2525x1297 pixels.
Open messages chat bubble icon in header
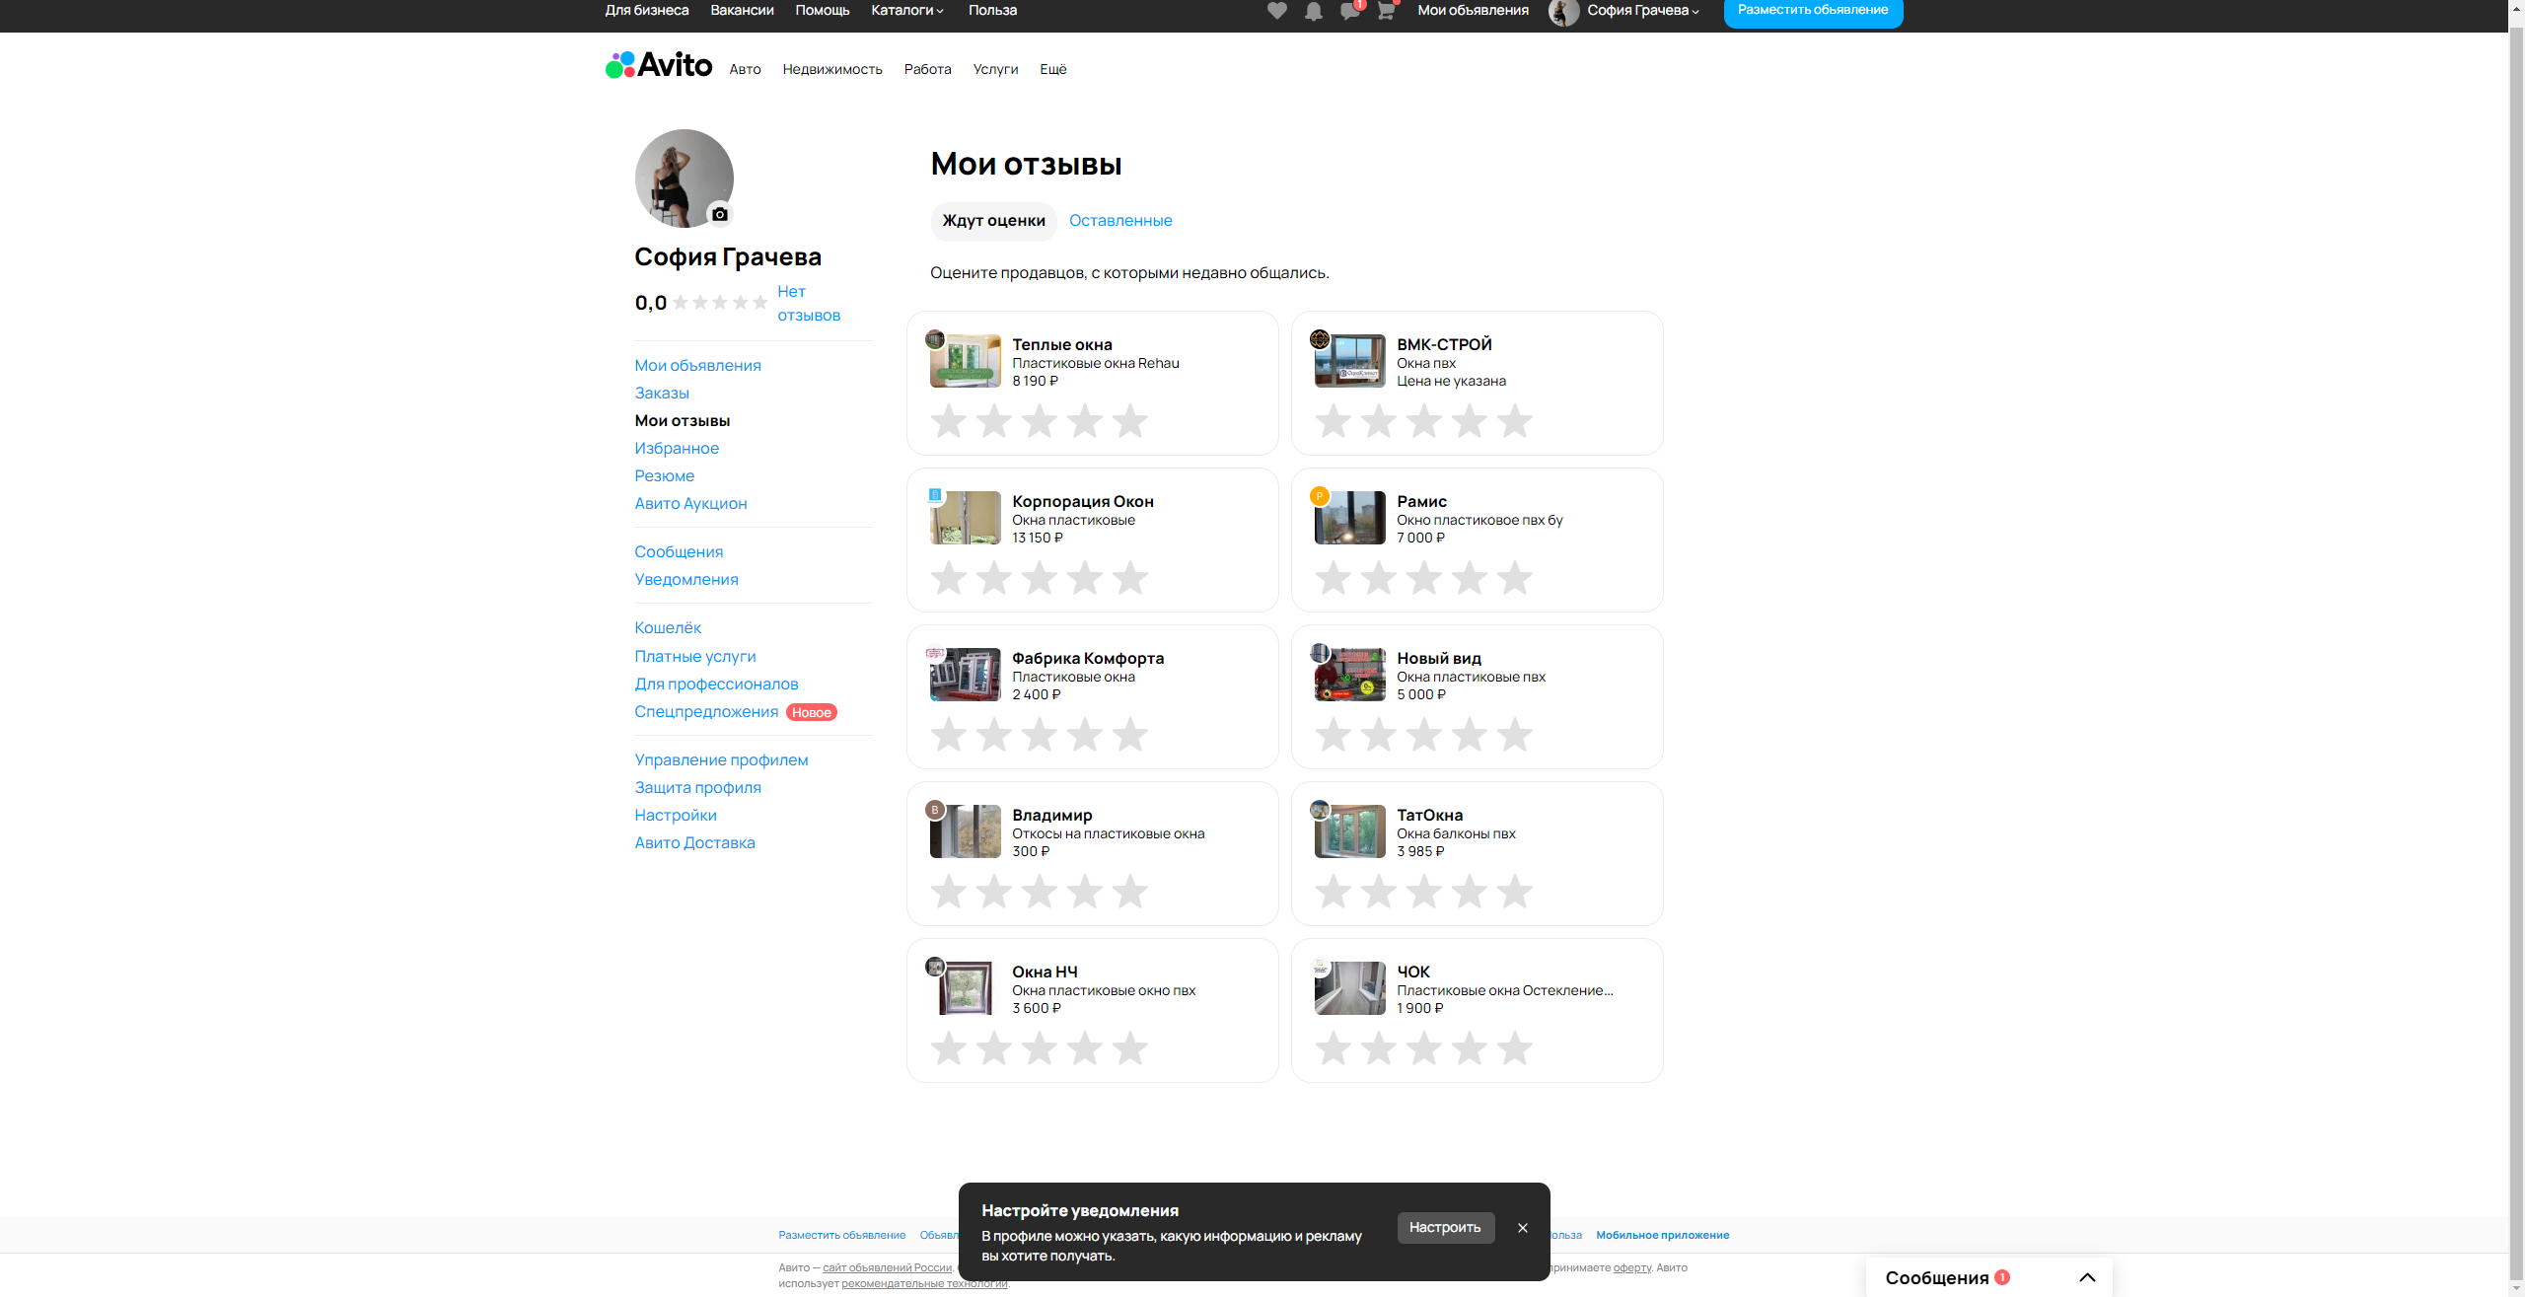point(1349,11)
